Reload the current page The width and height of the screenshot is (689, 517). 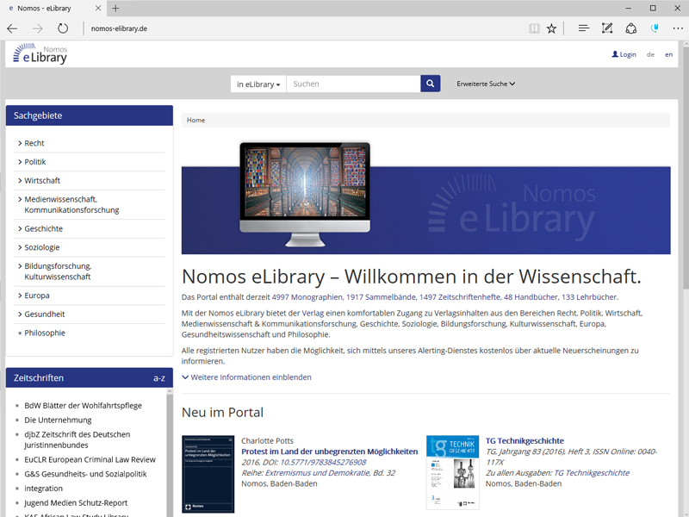click(63, 28)
